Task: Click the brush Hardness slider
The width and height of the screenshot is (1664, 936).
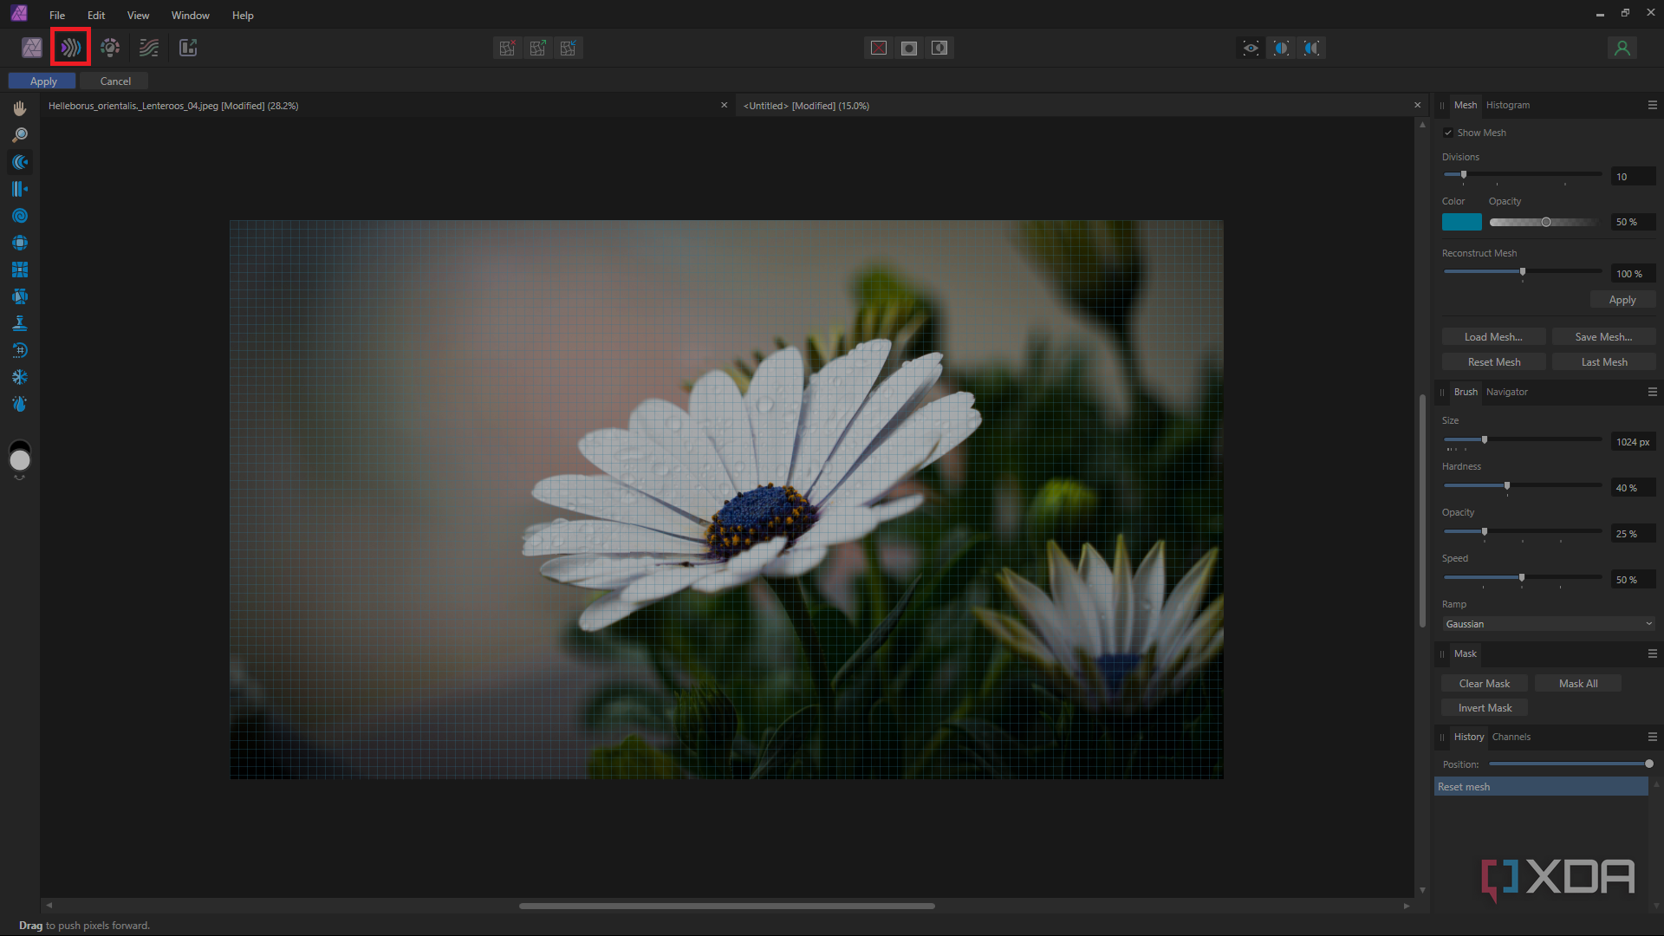Action: [x=1523, y=485]
